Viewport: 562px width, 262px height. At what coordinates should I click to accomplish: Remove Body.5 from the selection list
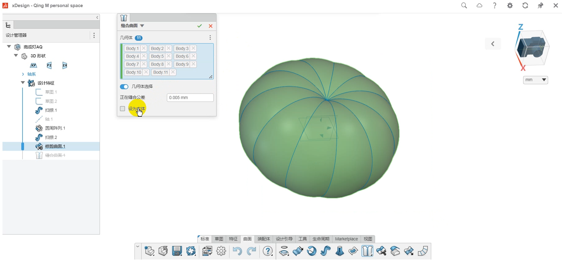[169, 56]
